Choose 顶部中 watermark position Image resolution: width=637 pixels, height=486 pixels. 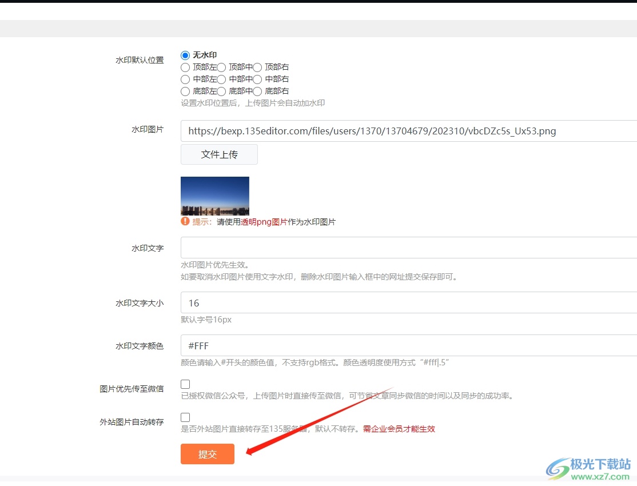tap(222, 67)
